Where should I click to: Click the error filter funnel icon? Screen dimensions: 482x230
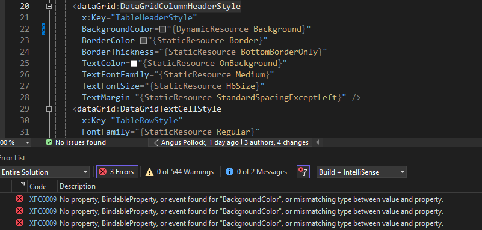303,172
